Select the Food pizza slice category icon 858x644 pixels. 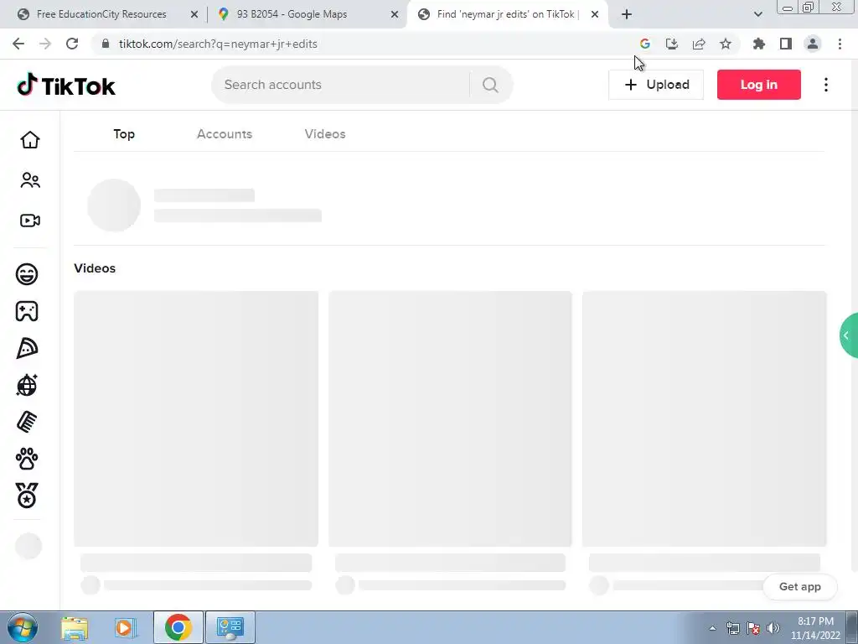tap(27, 348)
